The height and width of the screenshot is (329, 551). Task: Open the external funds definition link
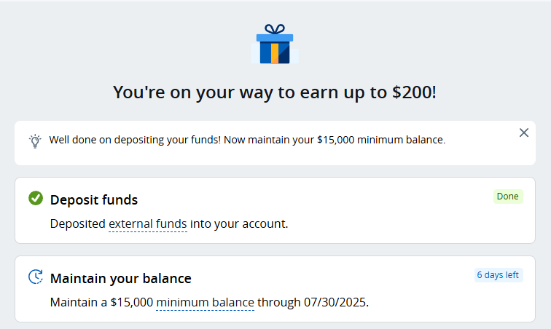[x=147, y=223]
